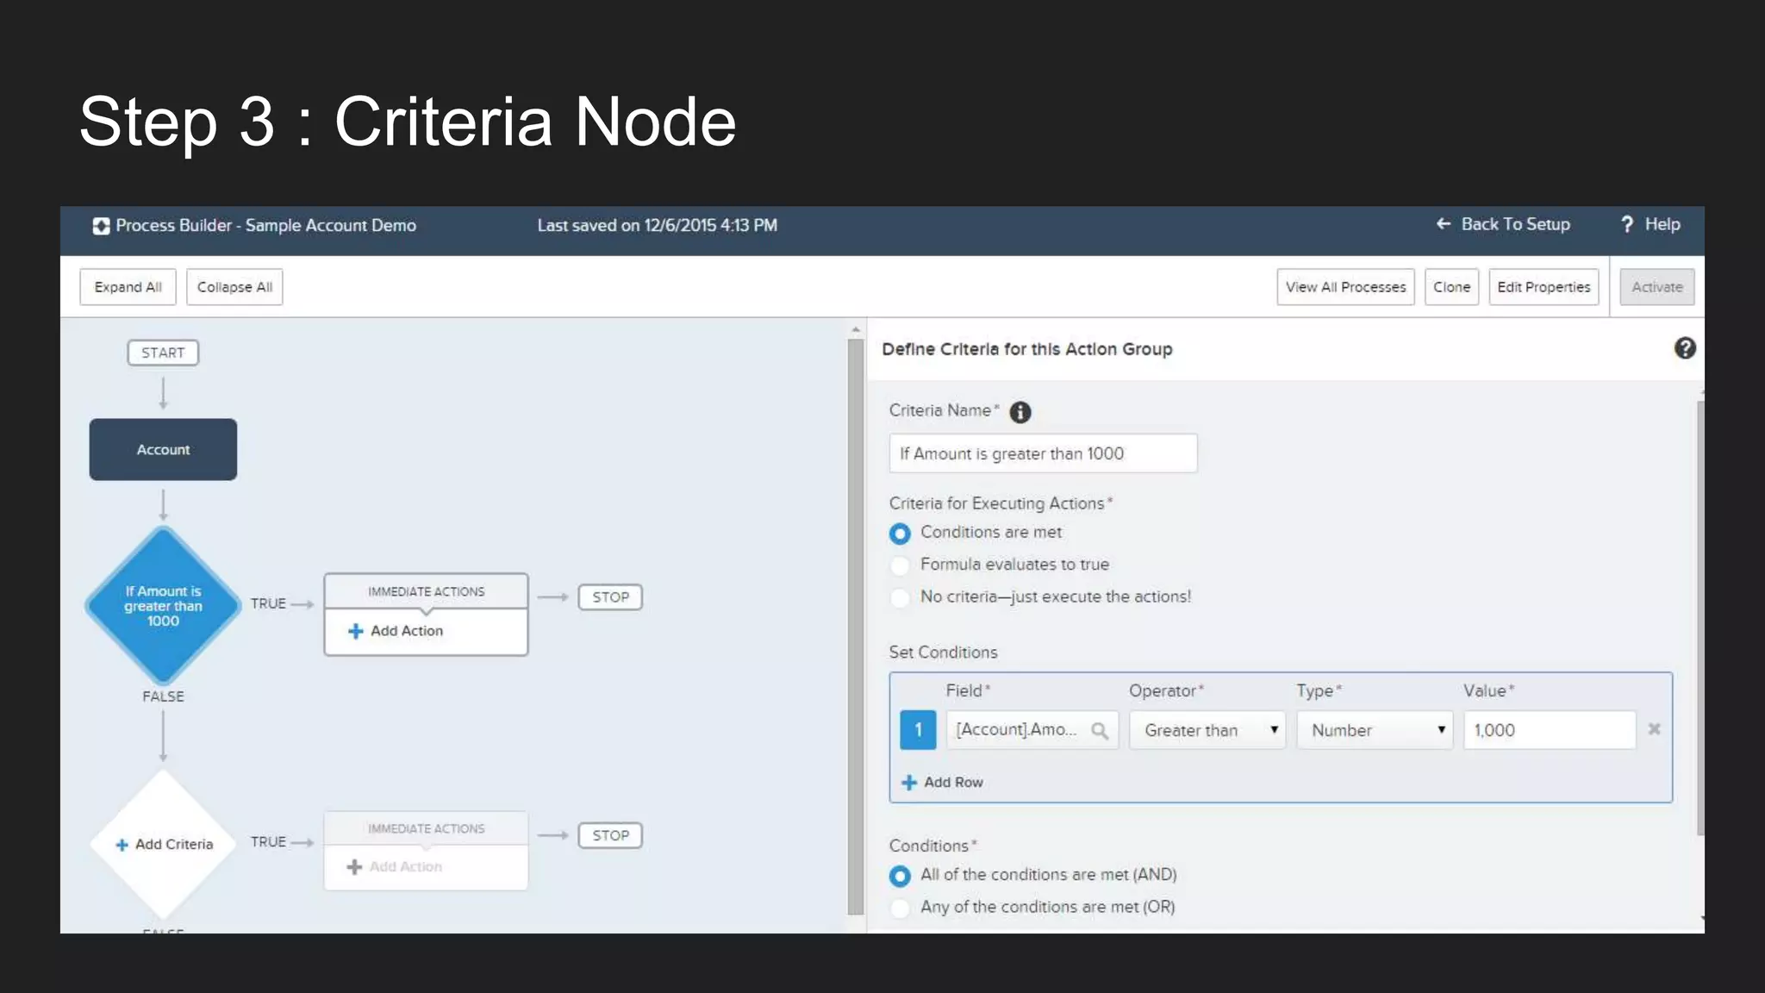
Task: Click plus icon of dimmed Add Action
Action: point(354,867)
